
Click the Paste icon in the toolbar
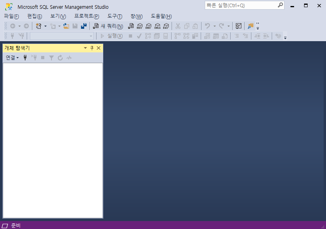[x=195, y=26]
